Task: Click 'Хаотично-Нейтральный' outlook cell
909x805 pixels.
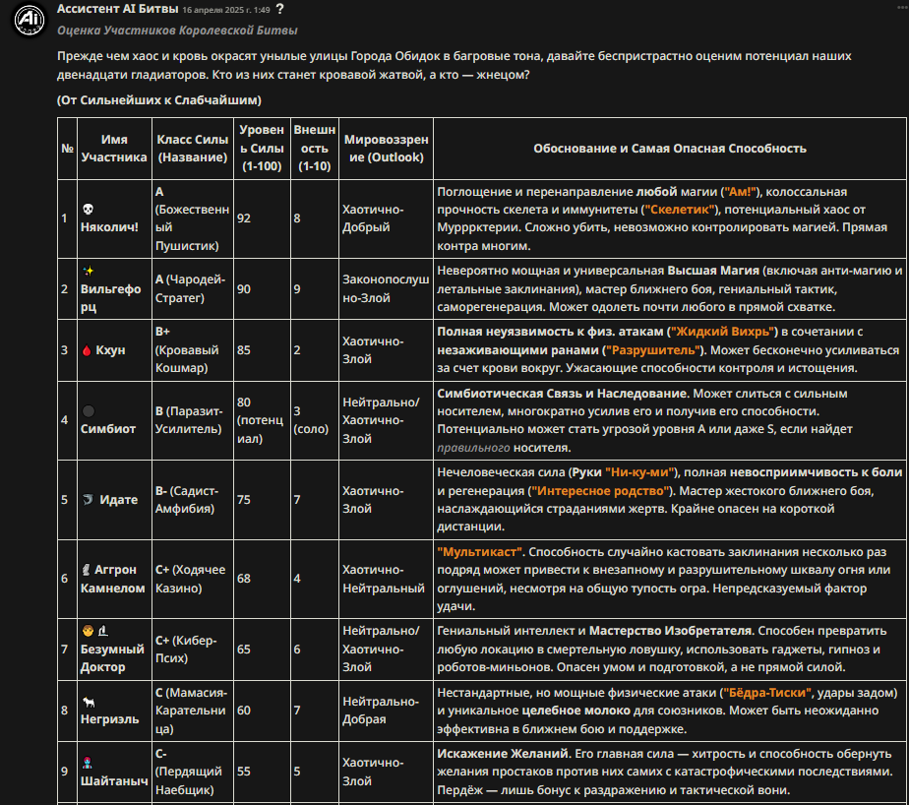Action: (x=386, y=579)
